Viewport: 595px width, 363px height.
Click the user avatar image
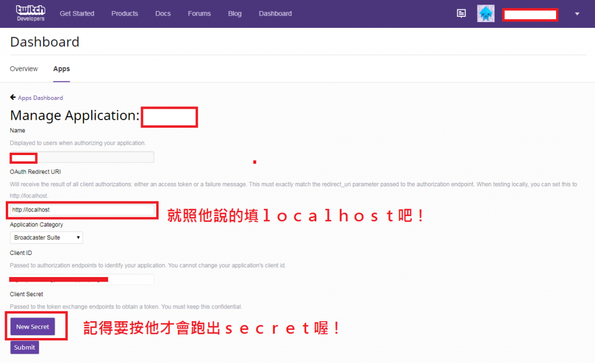pyautogui.click(x=486, y=14)
